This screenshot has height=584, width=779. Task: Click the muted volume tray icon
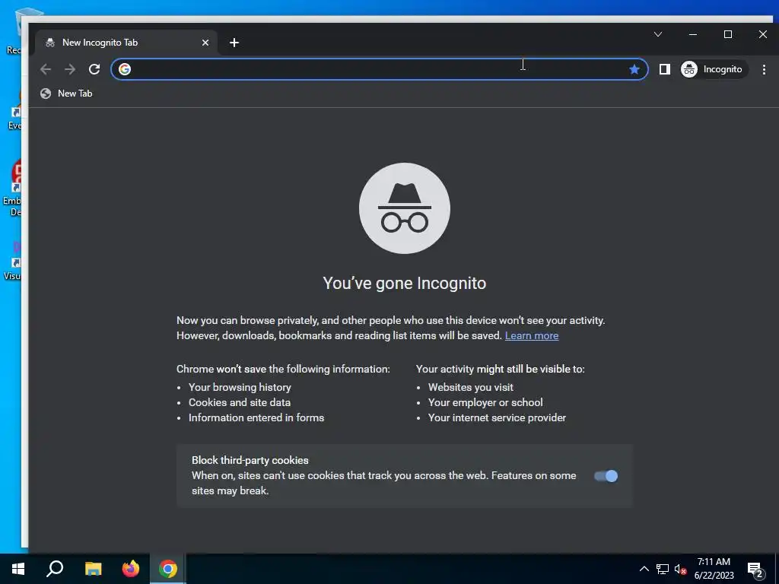click(680, 569)
